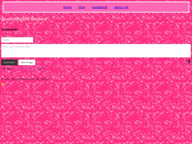Open the home page link
Viewport: 192px width, 144px height.
(68, 7)
